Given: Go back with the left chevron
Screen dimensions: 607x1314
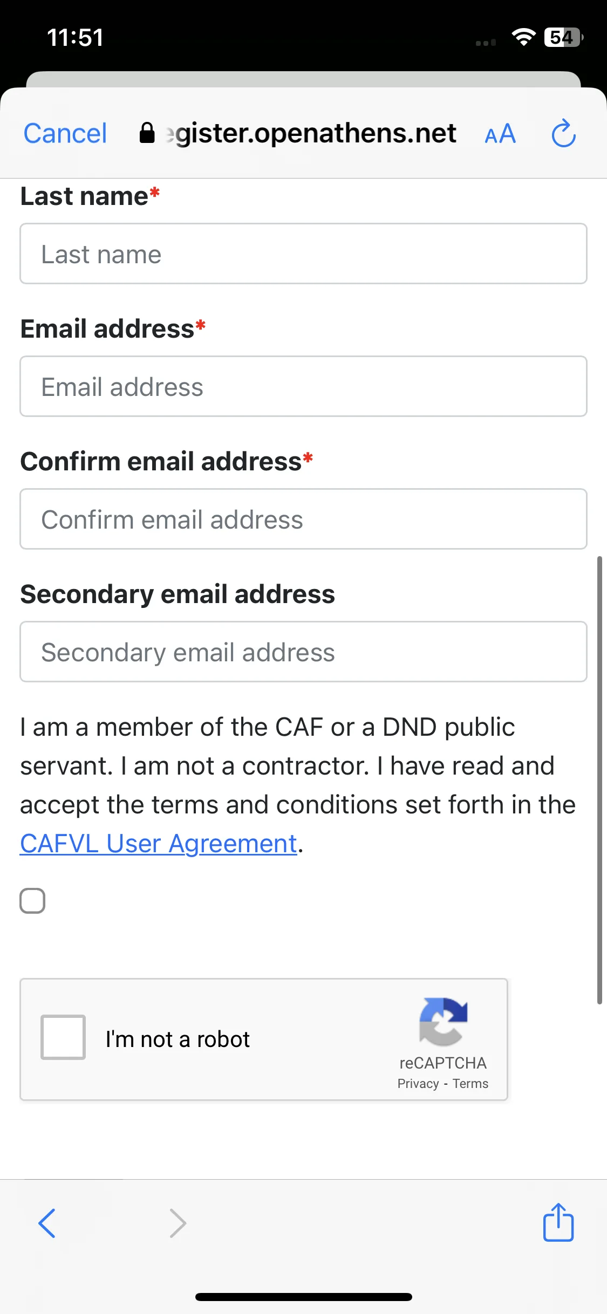Looking at the screenshot, I should click(47, 1223).
